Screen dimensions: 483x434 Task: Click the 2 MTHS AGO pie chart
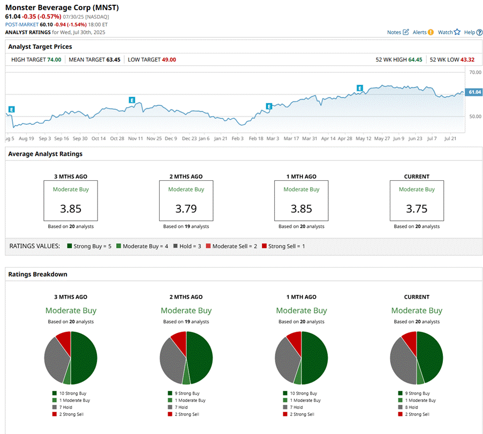pyautogui.click(x=186, y=358)
